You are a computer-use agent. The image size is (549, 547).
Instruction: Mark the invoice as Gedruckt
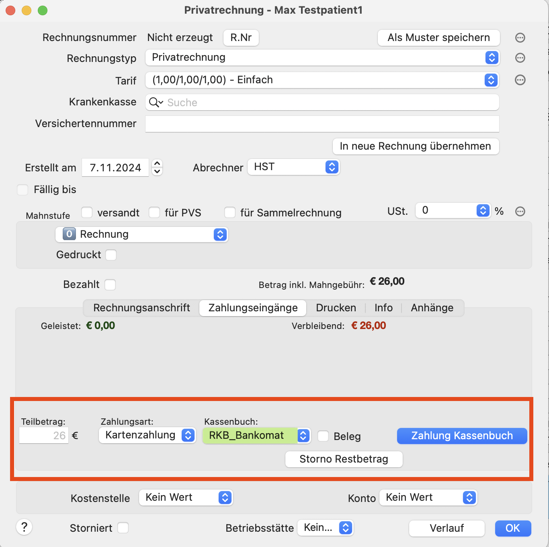point(111,255)
